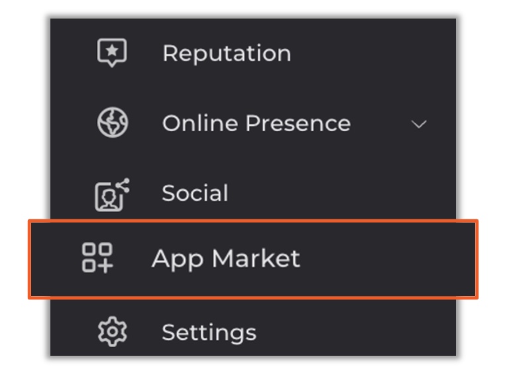Click the Reputation star speech-bubble icon
The image size is (505, 371).
pos(112,53)
